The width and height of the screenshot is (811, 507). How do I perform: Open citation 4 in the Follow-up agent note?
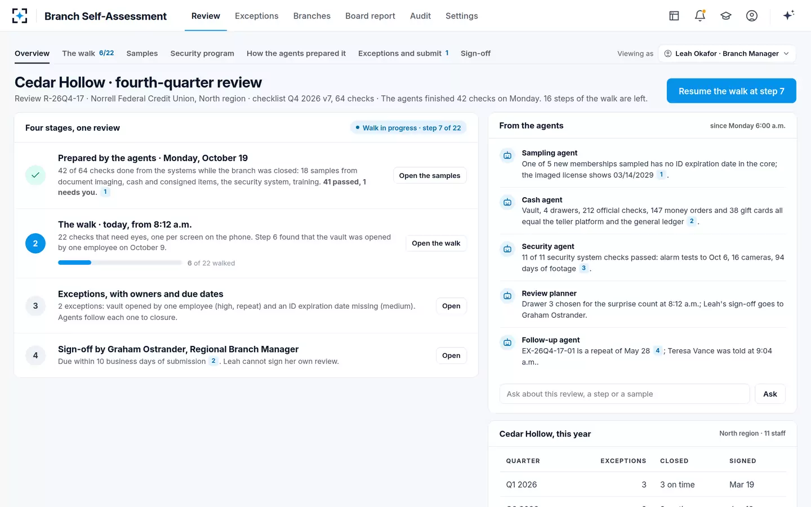coord(657,350)
